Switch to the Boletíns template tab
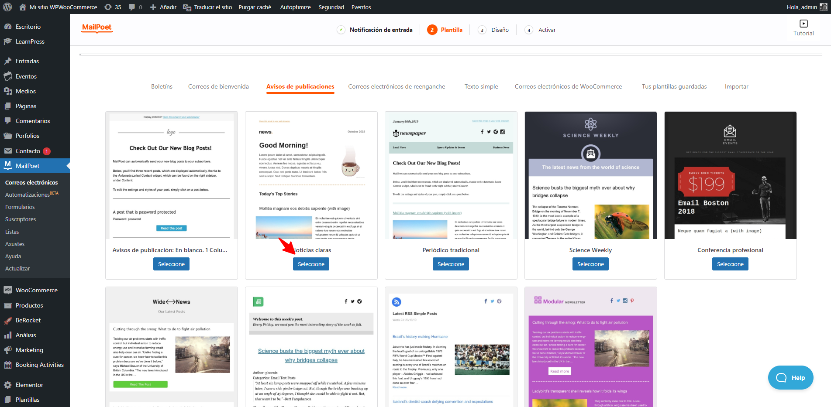Viewport: 831px width, 407px height. [x=162, y=86]
